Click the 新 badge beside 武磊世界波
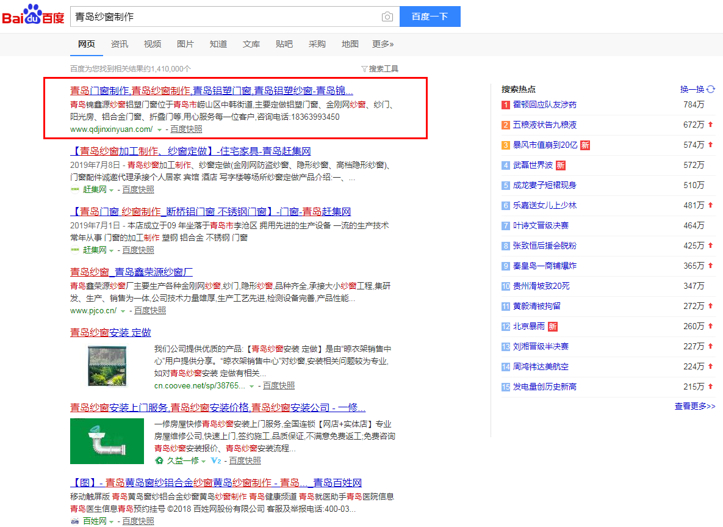This screenshot has width=723, height=527. 561,165
